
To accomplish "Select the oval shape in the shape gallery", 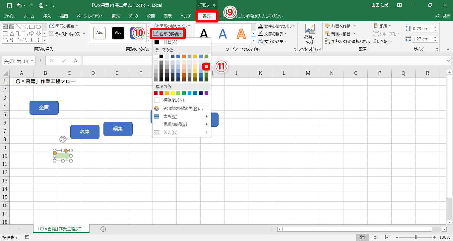I will click(x=38, y=26).
